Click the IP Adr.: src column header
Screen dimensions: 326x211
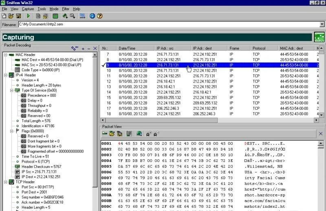point(172,48)
